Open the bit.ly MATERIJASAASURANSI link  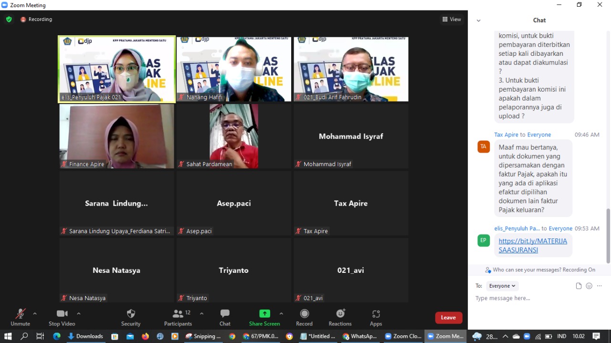click(x=533, y=245)
